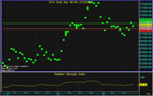
Task: Select the 67000.00 price axis label
Action: pos(146,37)
